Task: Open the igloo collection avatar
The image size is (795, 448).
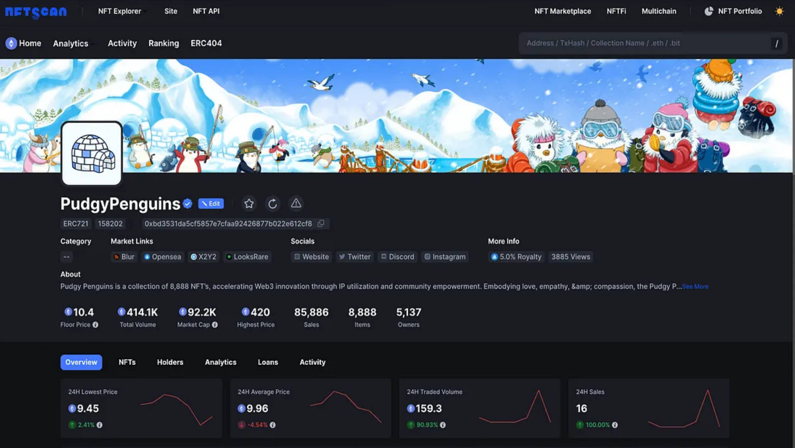Action: click(x=92, y=153)
